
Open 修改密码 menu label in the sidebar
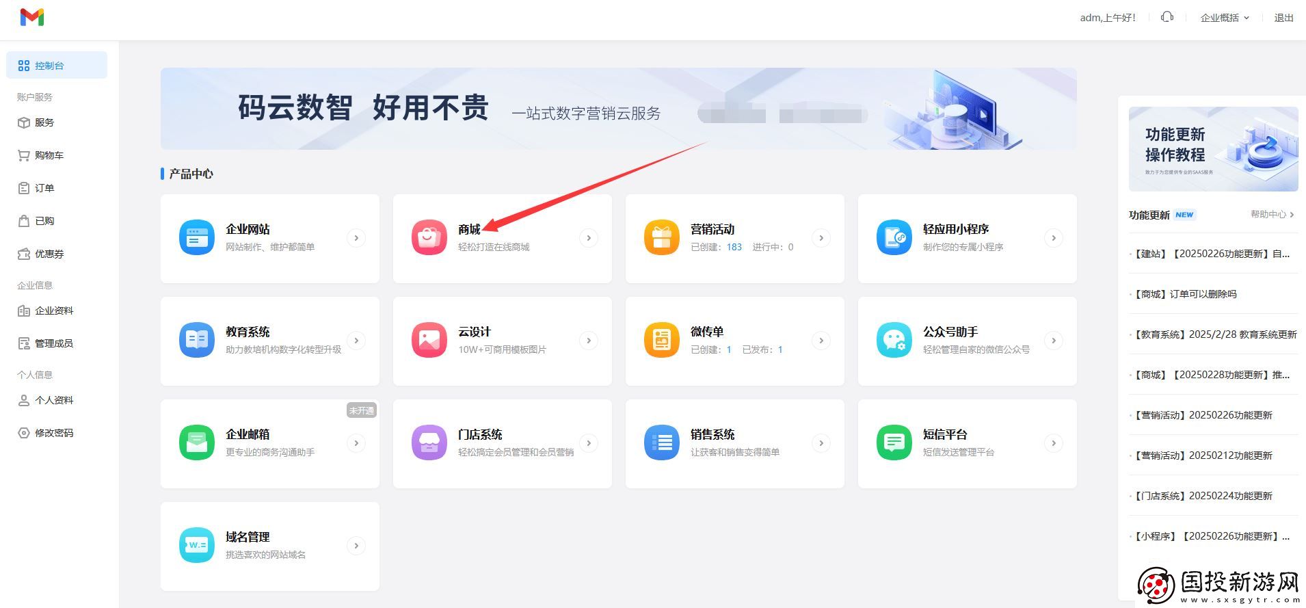(x=54, y=433)
